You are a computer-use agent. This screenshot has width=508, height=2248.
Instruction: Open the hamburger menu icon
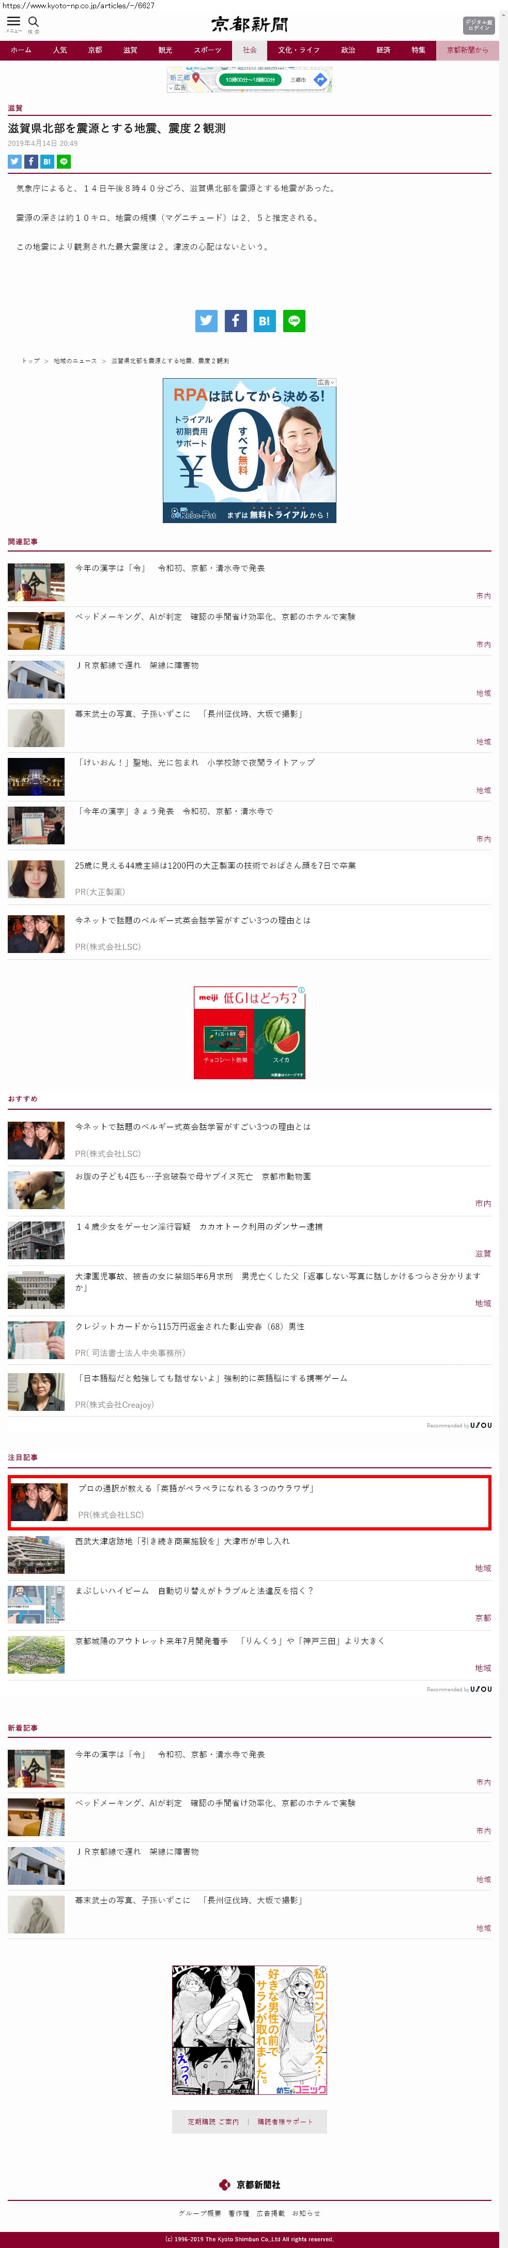[14, 21]
